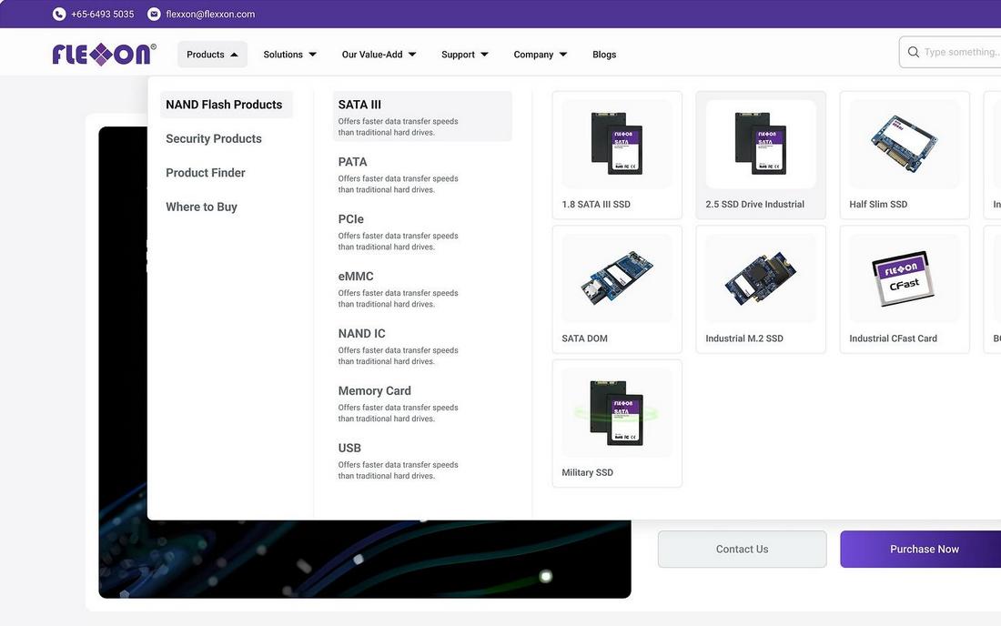Click the Industrial CFast Card label
This screenshot has height=626, width=1001.
tap(893, 338)
